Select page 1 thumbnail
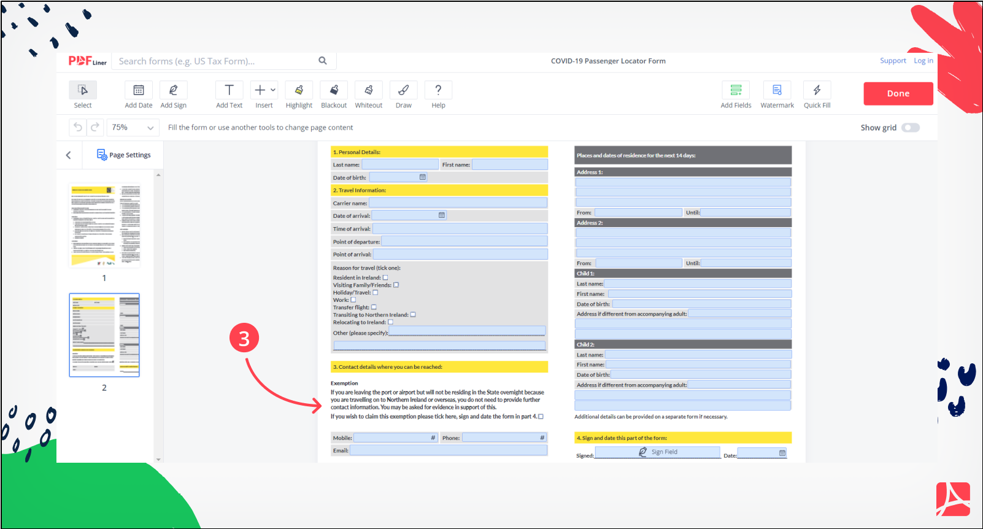This screenshot has width=983, height=529. (x=105, y=225)
